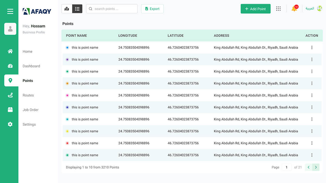Click latitude value in first row
This screenshot has height=183, width=326.
coord(183,47)
